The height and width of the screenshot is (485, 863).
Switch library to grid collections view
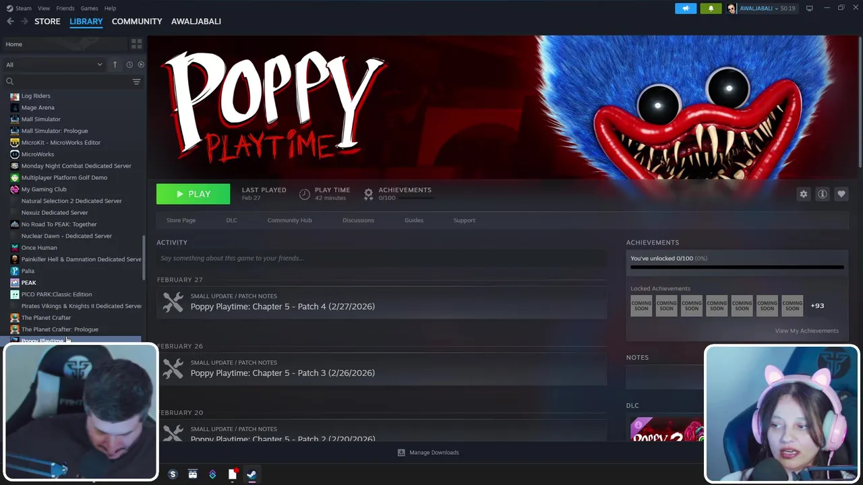(136, 44)
